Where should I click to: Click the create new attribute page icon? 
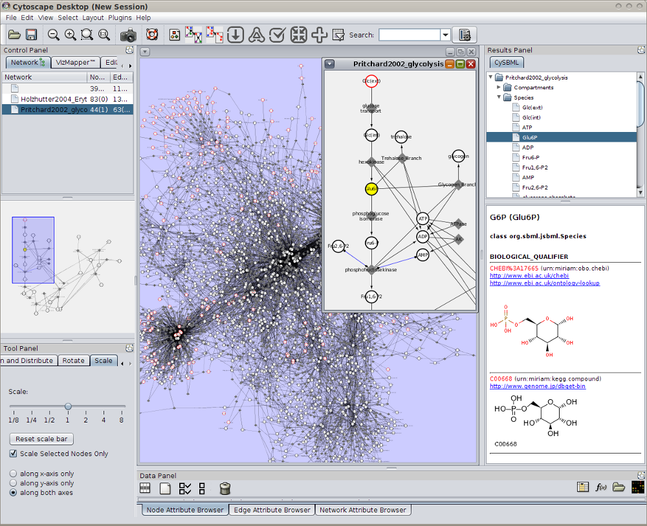pos(165,488)
